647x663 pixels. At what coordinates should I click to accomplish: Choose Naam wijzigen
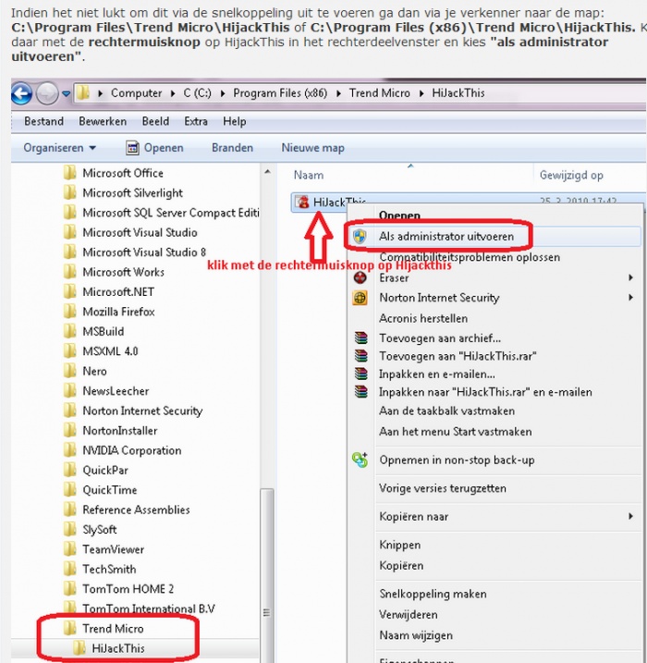coord(416,635)
